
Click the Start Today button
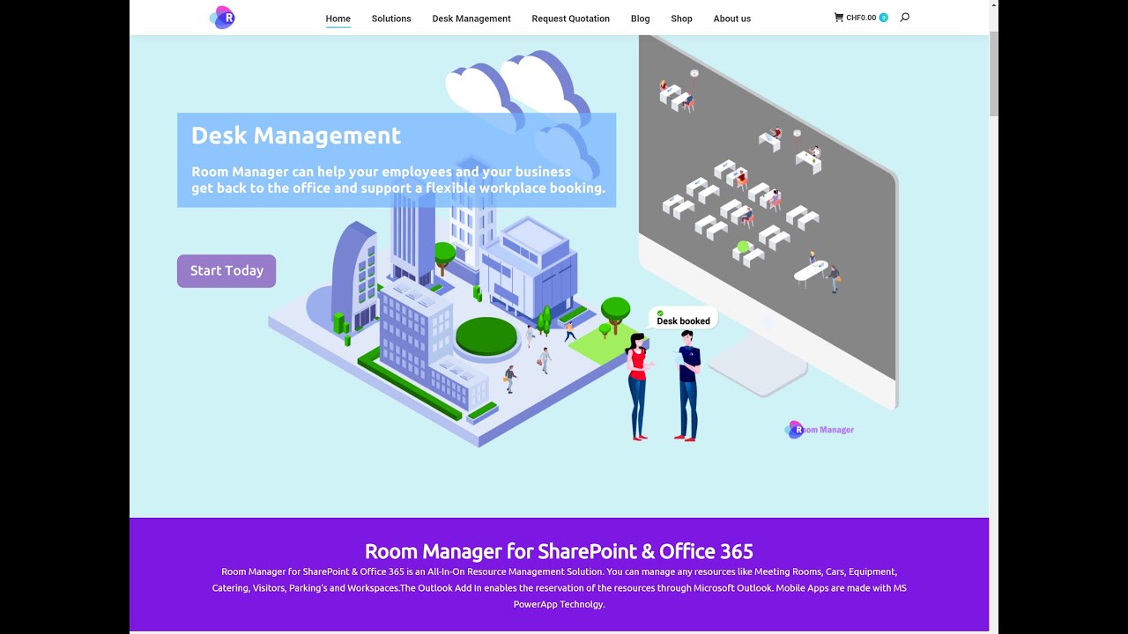click(x=226, y=271)
